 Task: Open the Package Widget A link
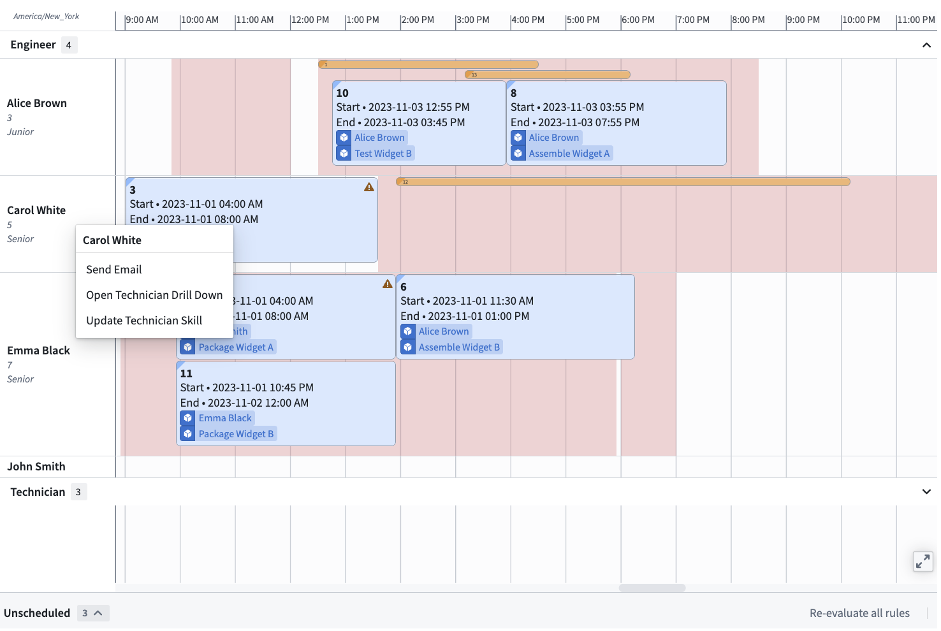[x=236, y=347]
